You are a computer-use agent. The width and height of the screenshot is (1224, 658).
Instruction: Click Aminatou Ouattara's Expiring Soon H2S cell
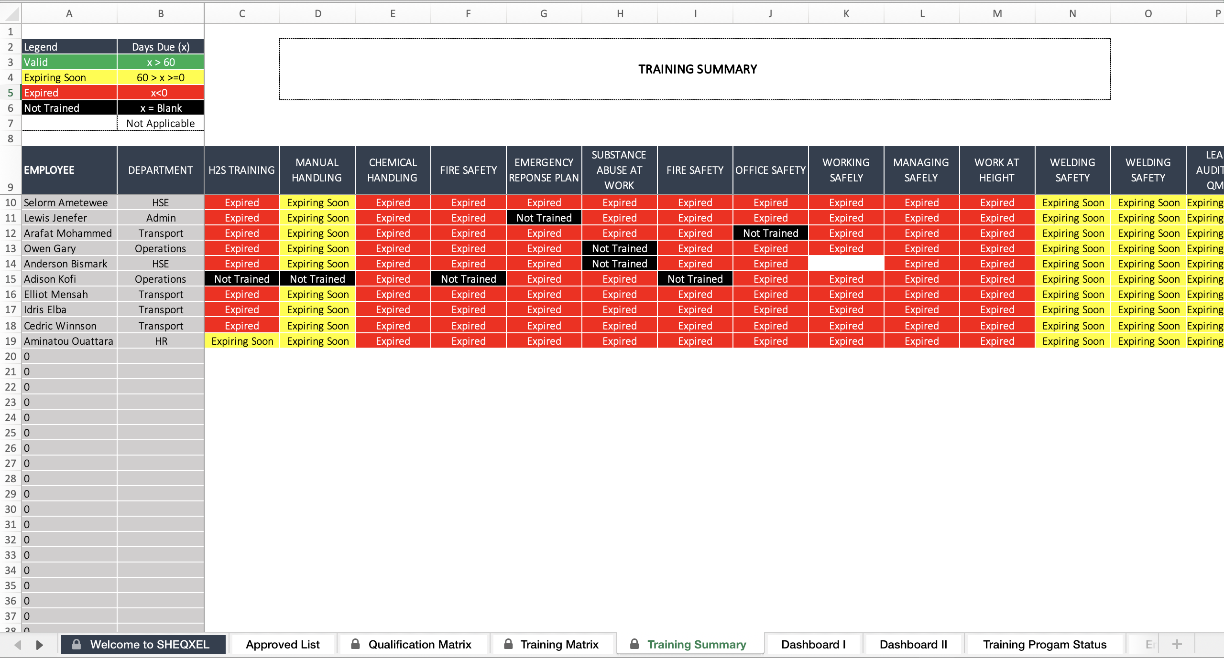[242, 341]
